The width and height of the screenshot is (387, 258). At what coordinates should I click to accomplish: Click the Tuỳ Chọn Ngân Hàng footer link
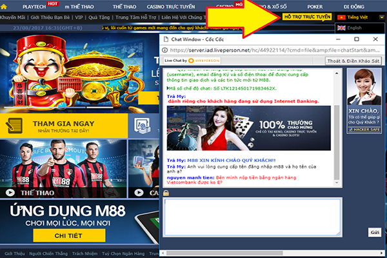(123, 253)
